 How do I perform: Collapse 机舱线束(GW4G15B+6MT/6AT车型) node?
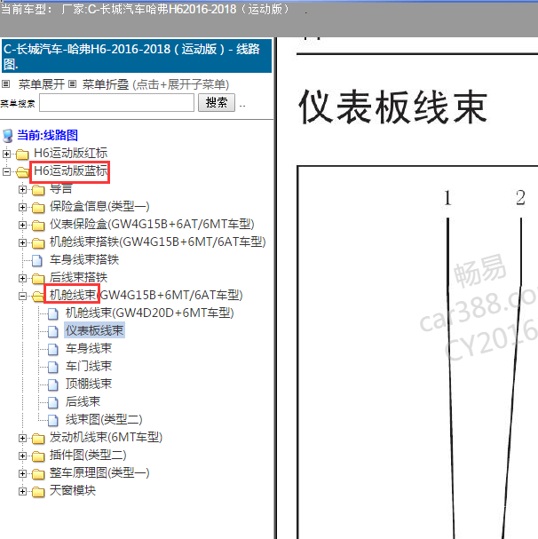tap(22, 296)
